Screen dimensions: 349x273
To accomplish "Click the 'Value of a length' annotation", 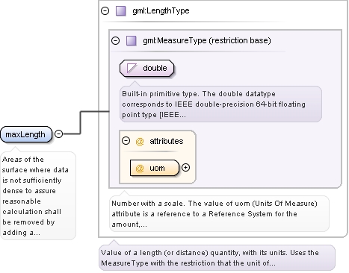I will (217, 258).
